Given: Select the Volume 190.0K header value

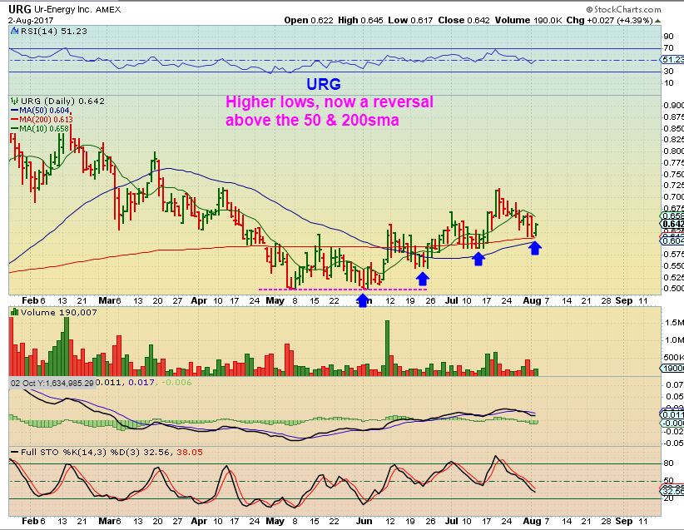Looking at the screenshot, I should [528, 20].
